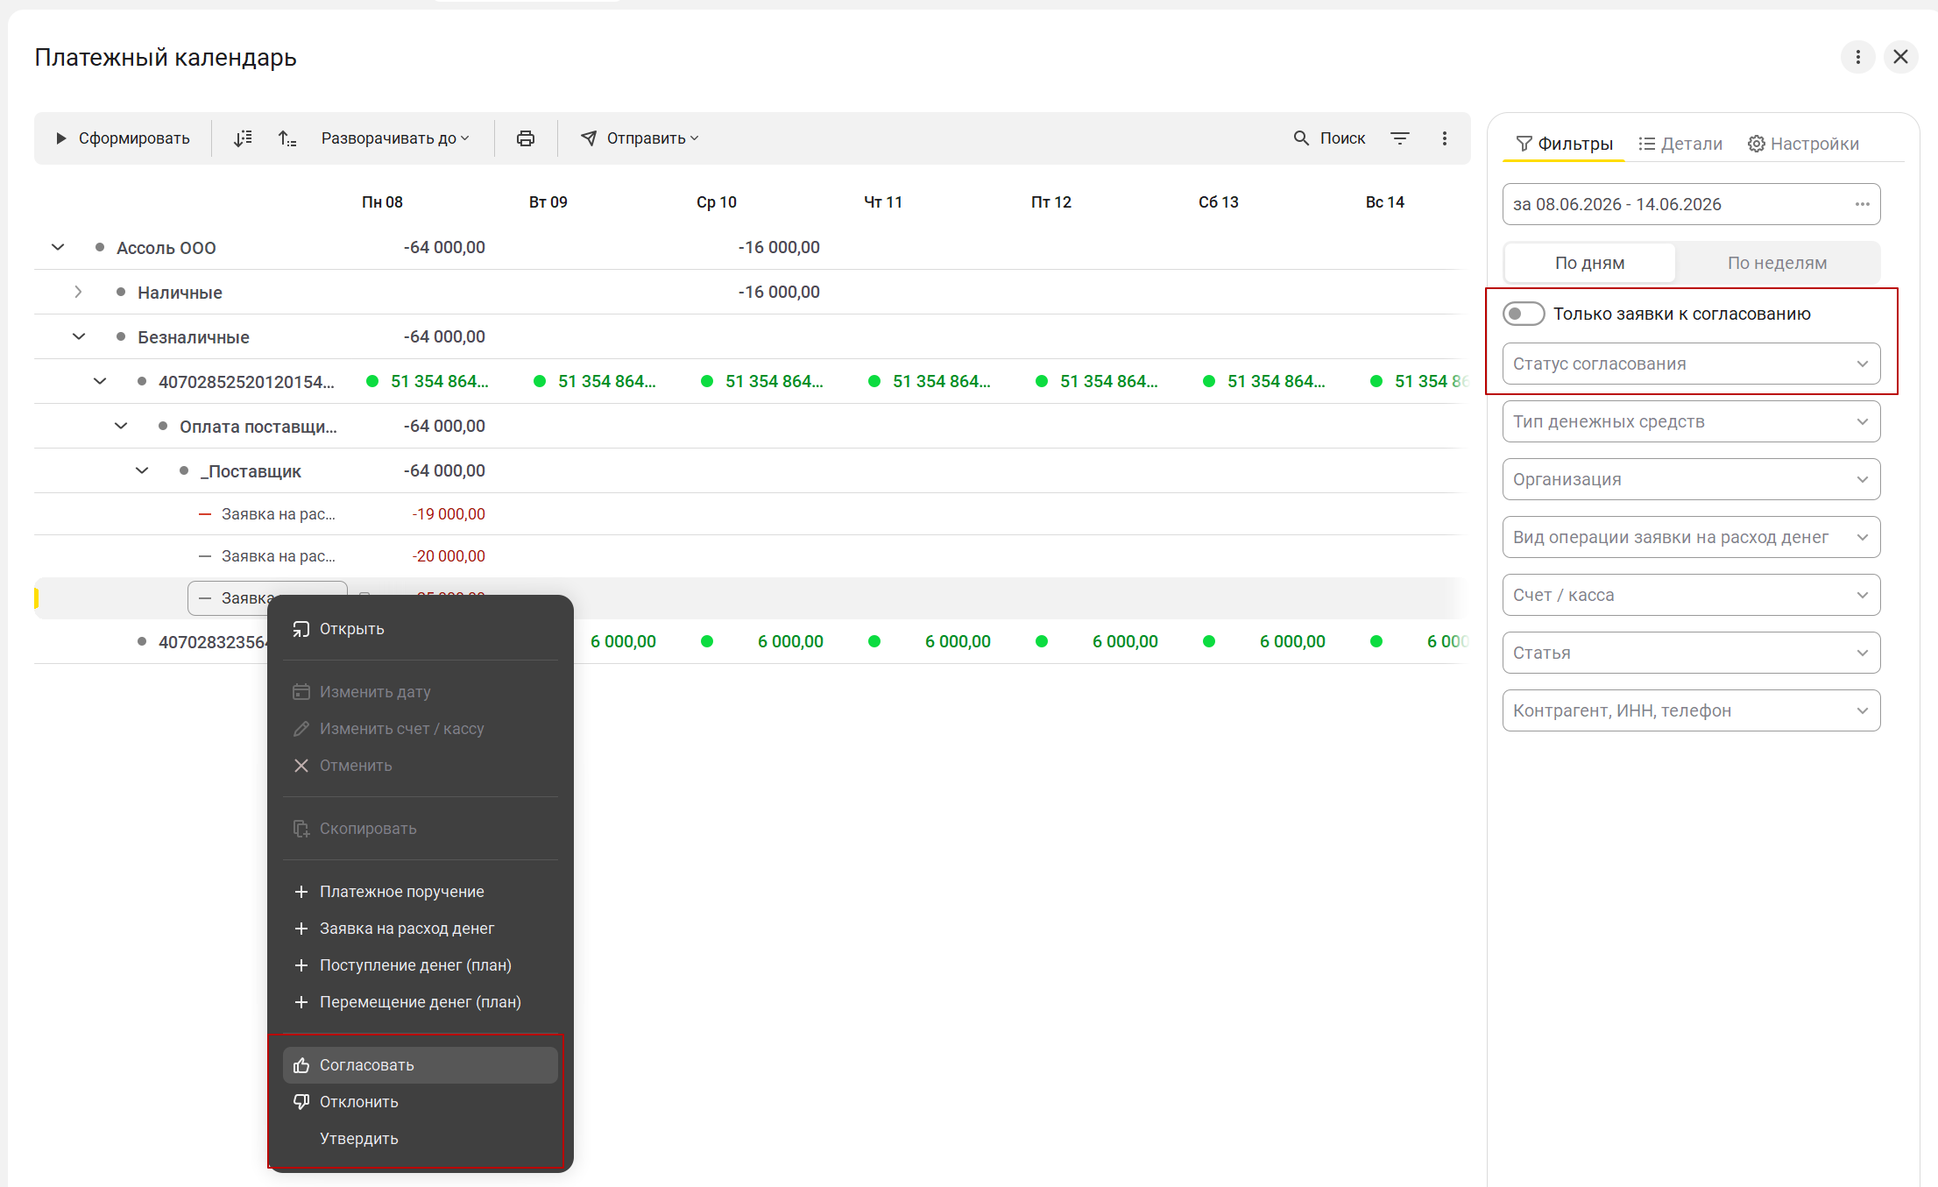The width and height of the screenshot is (1938, 1187).
Task: Click the 6 000,00 balance under Чт 11
Action: (x=958, y=641)
